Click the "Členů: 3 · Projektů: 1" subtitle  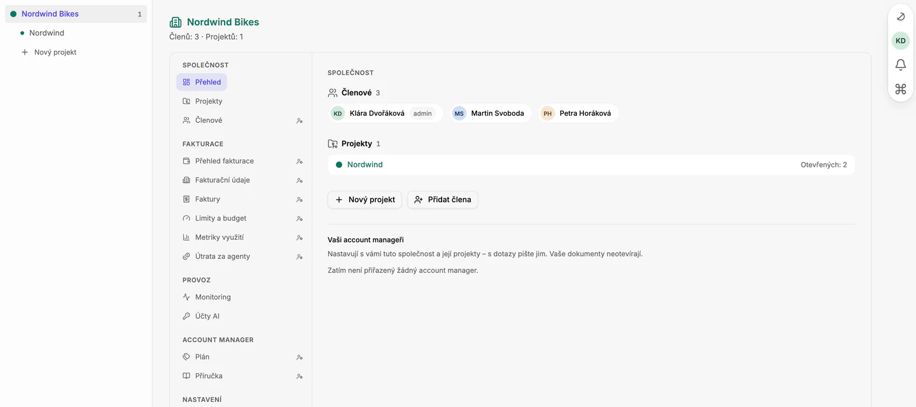[206, 37]
